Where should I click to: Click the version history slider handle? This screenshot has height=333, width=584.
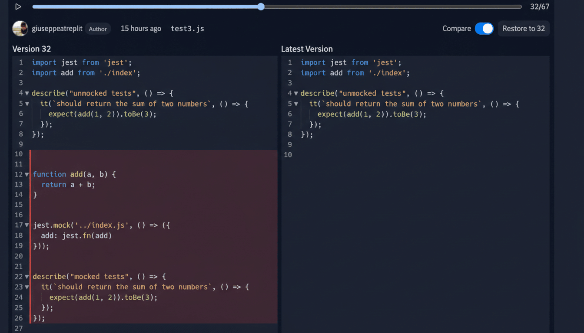(x=261, y=7)
